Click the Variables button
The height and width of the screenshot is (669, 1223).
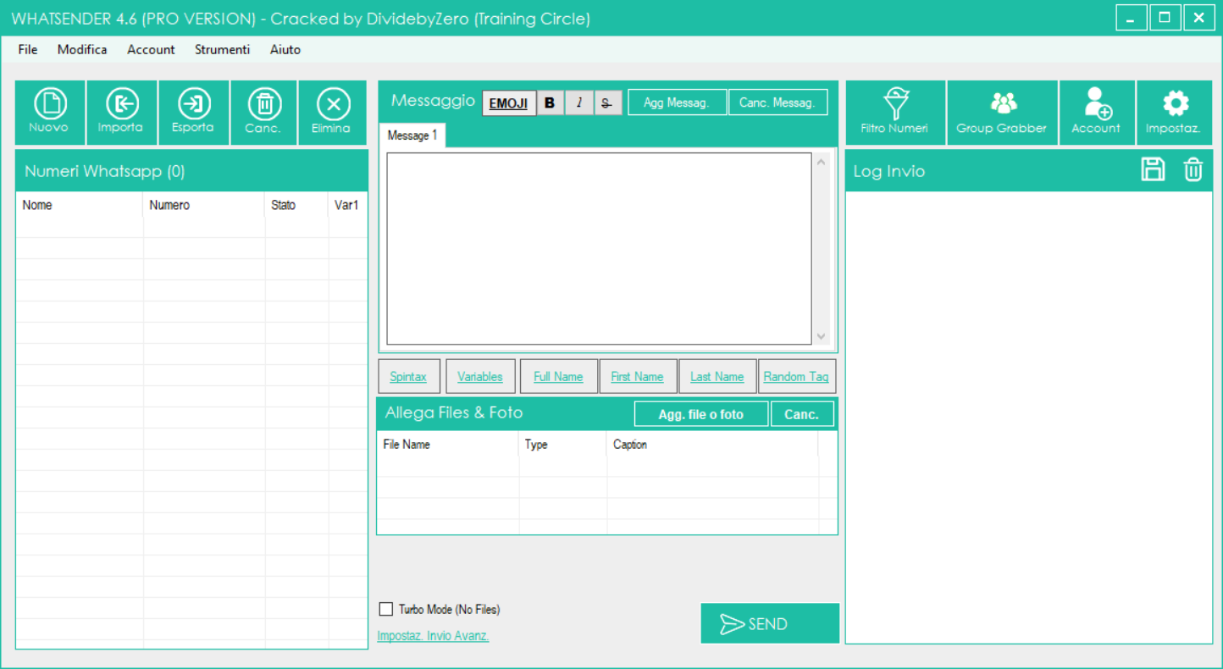480,377
